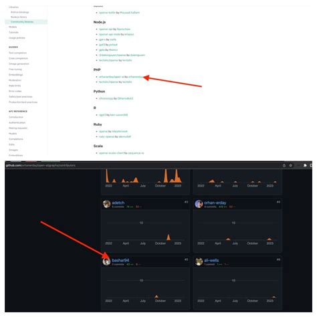
Task: Open the orhan-erday username link
Action: pyautogui.click(x=215, y=203)
